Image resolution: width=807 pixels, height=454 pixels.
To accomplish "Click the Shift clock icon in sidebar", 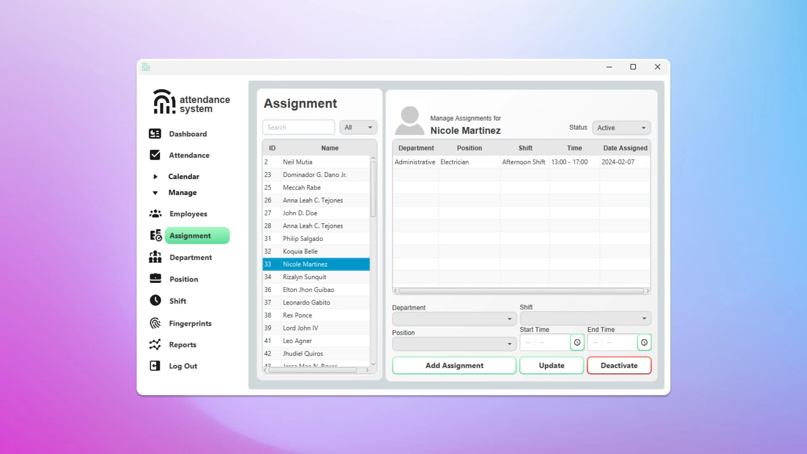I will [155, 301].
